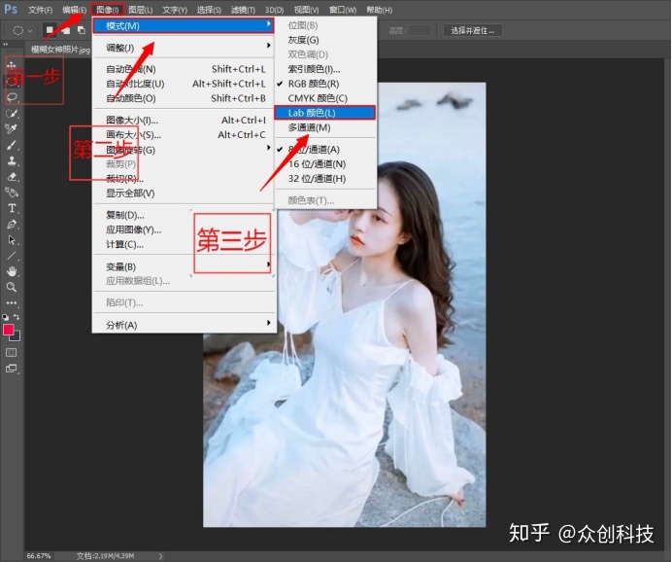
Task: Select the Pen tool
Action: (12, 224)
